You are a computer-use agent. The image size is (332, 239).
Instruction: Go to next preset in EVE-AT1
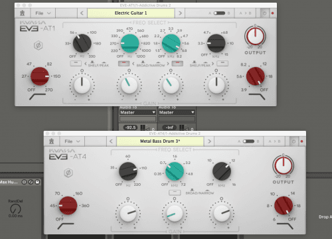pos(180,13)
